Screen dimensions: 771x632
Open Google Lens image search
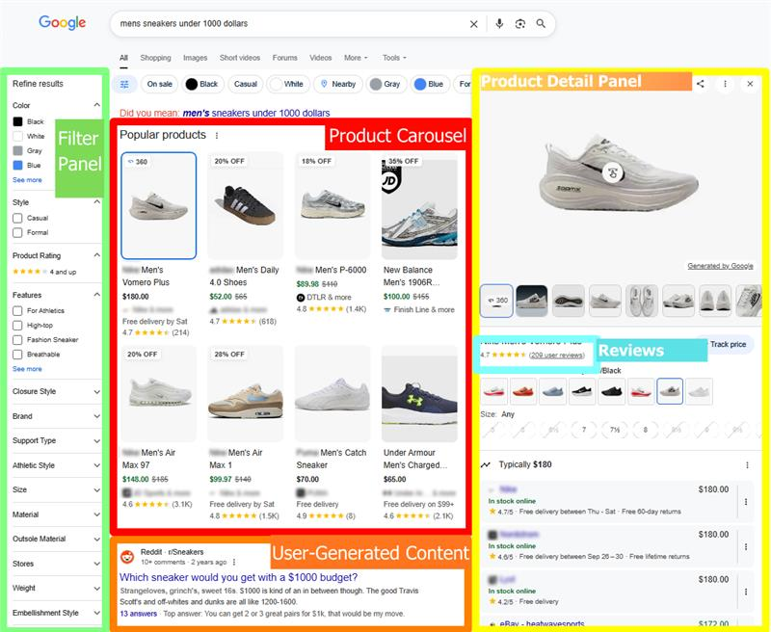[x=520, y=24]
